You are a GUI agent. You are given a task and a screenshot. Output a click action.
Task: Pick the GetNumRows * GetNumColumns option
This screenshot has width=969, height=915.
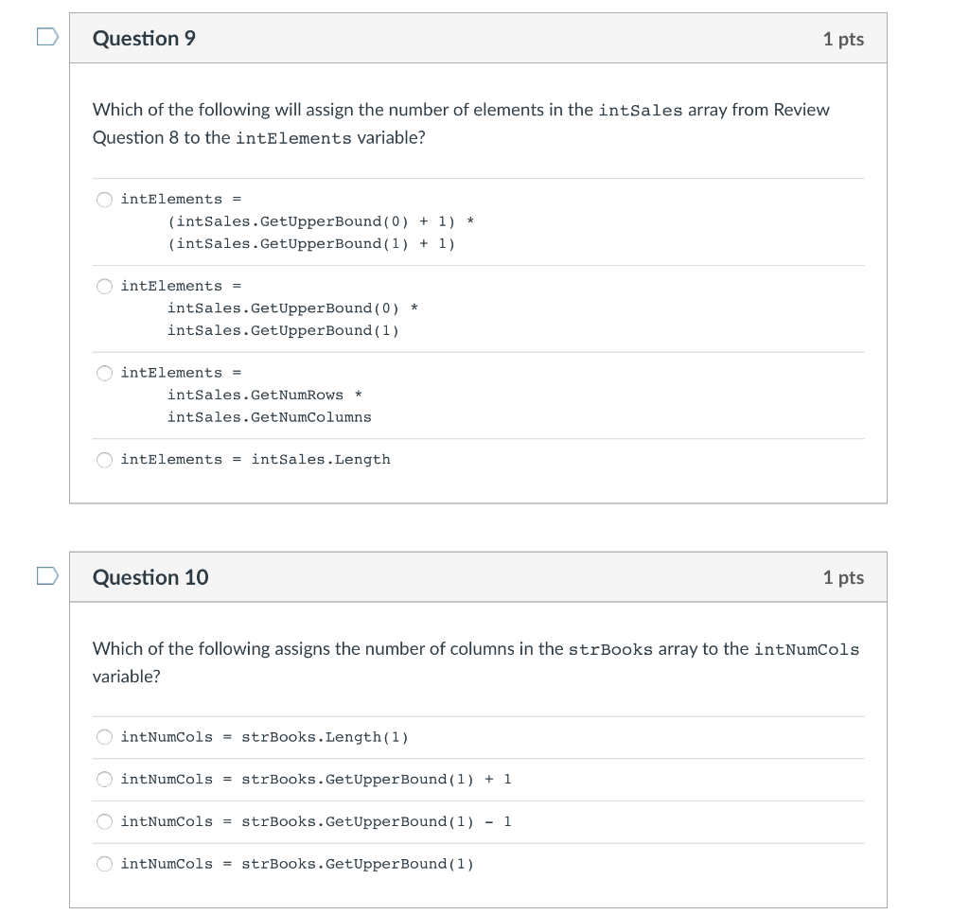[104, 373]
